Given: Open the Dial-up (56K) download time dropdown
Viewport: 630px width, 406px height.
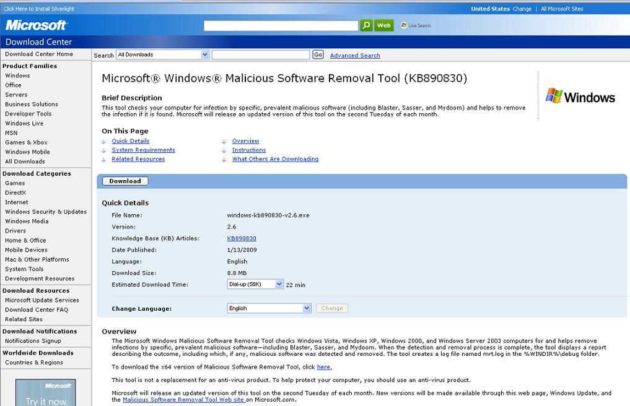Looking at the screenshot, I should [256, 284].
